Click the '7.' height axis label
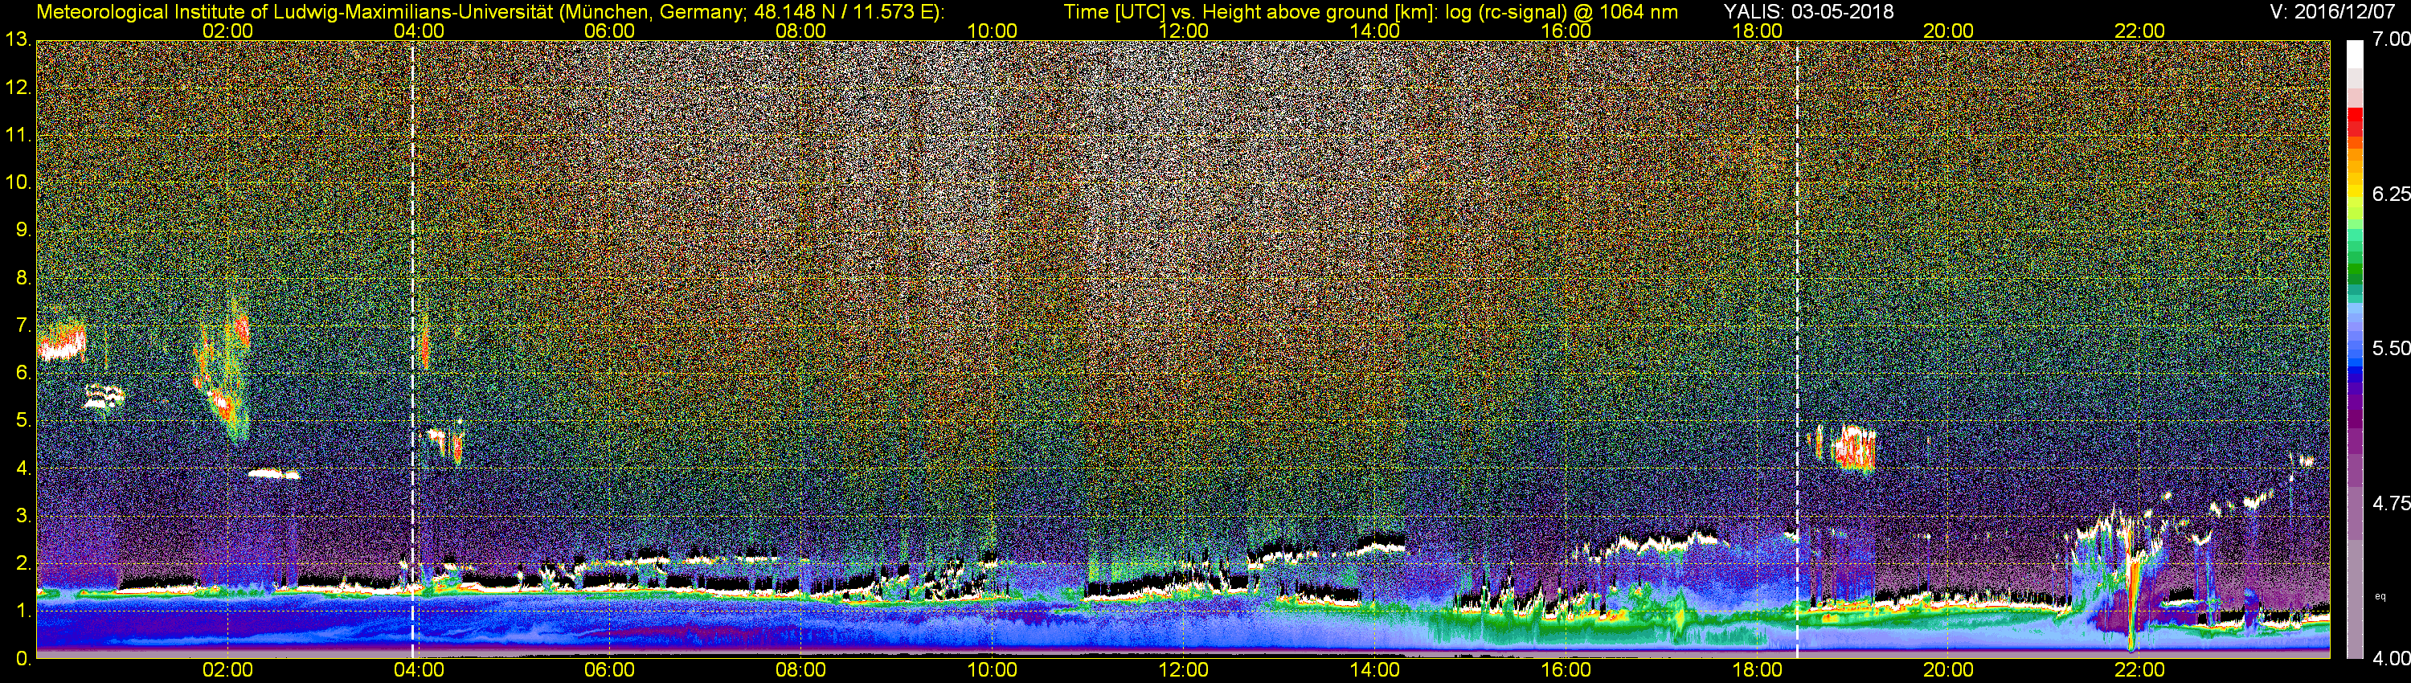Image resolution: width=2411 pixels, height=683 pixels. [24, 325]
